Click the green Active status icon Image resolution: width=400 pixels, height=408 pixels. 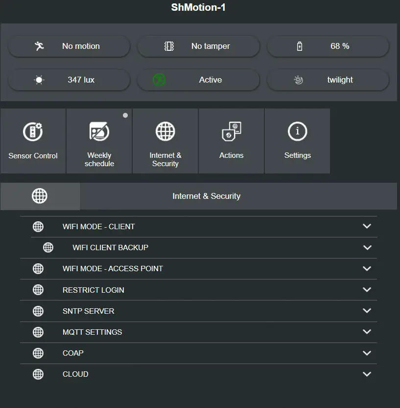158,80
